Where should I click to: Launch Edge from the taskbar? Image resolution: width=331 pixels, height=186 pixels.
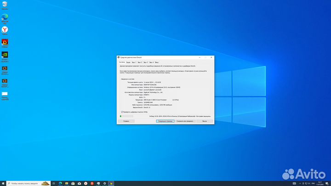(60, 183)
